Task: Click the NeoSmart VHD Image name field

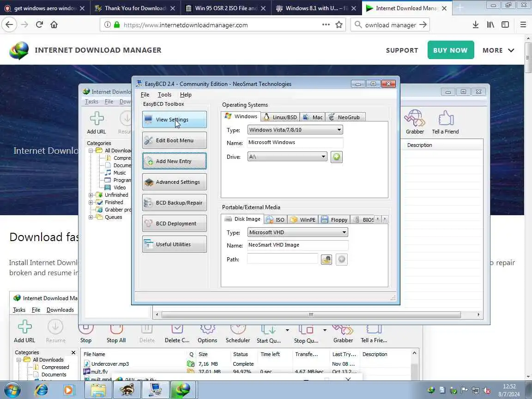Action: (x=297, y=245)
